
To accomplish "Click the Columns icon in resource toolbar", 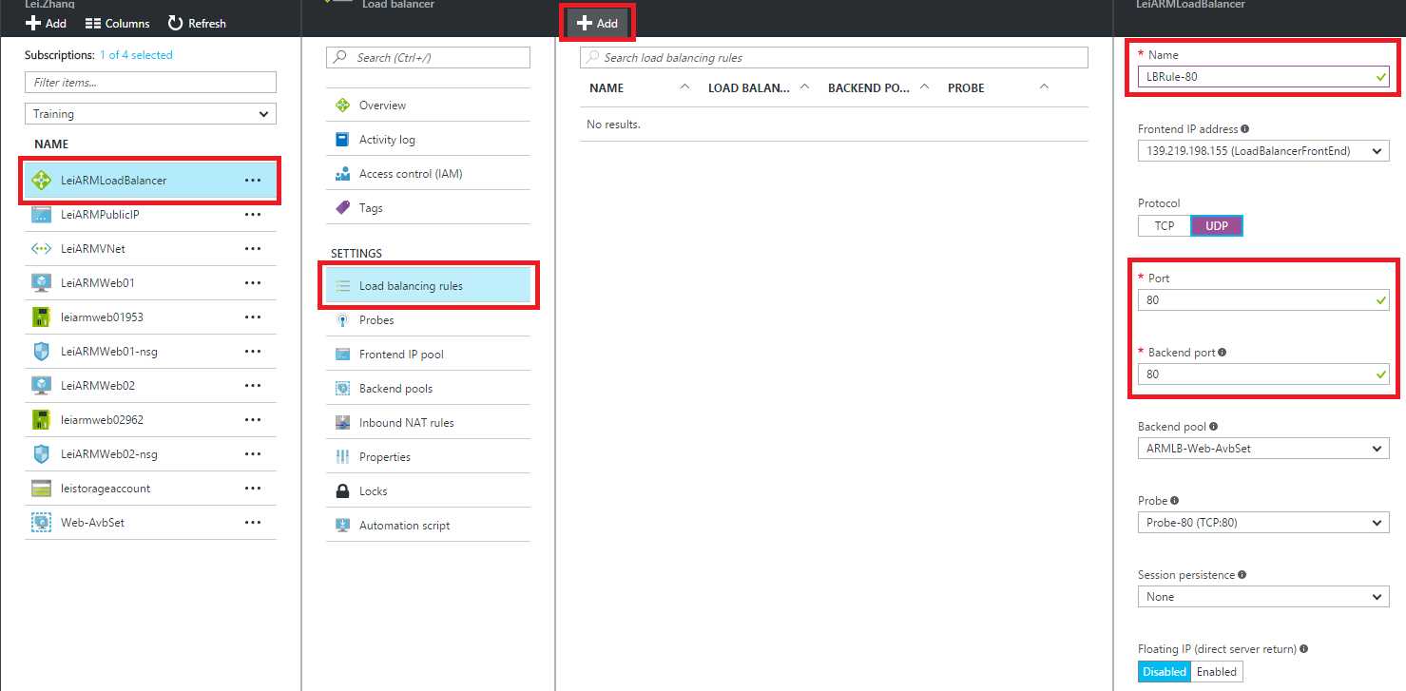I will [93, 24].
